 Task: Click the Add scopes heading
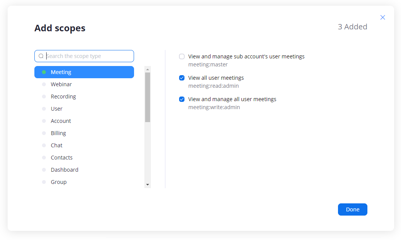pos(60,28)
